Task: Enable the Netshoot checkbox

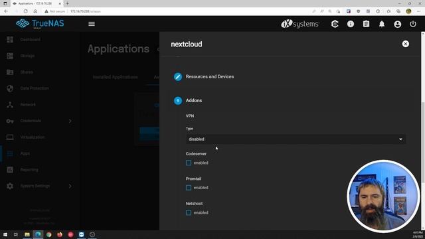Action: tap(189, 212)
